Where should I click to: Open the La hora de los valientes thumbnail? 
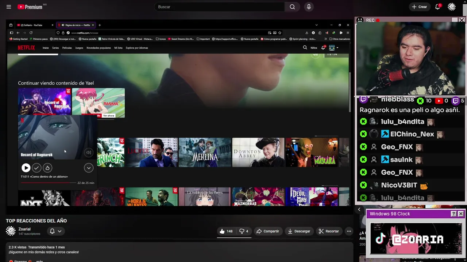click(x=151, y=197)
